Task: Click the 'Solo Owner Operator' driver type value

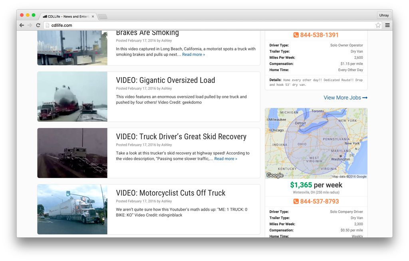Action: pyautogui.click(x=346, y=45)
